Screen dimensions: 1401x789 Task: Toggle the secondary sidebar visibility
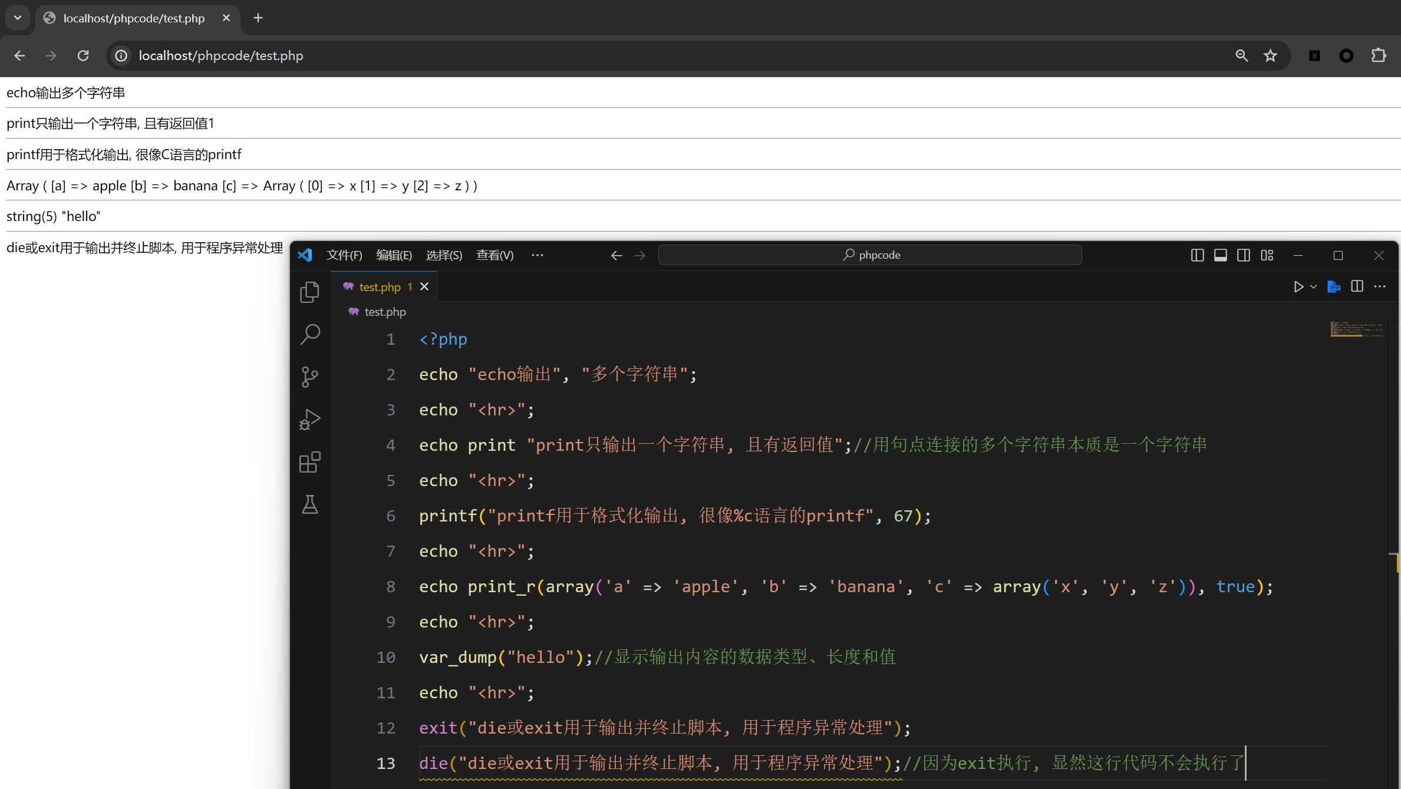(x=1244, y=255)
